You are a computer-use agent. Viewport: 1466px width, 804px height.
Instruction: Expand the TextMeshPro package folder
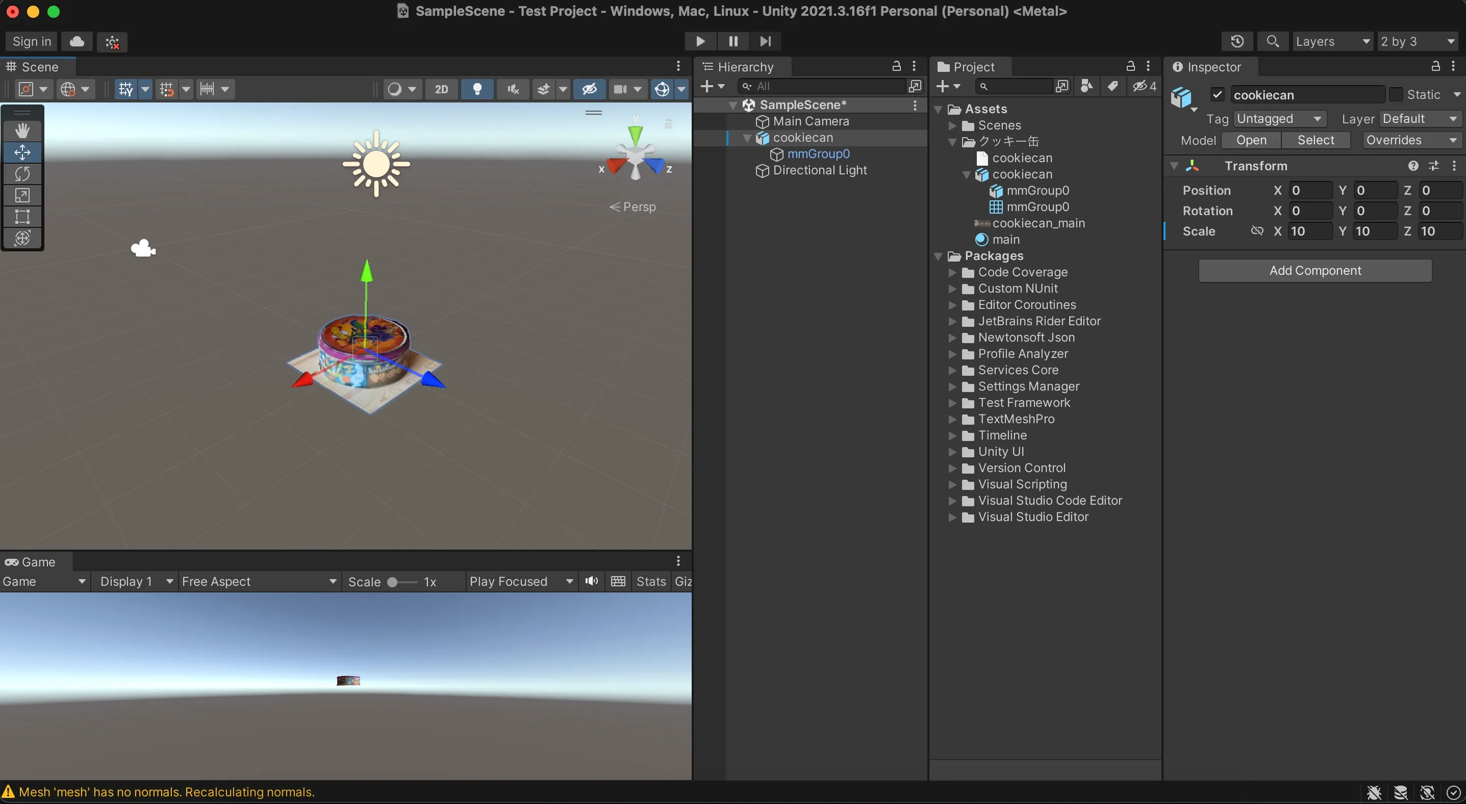point(952,420)
